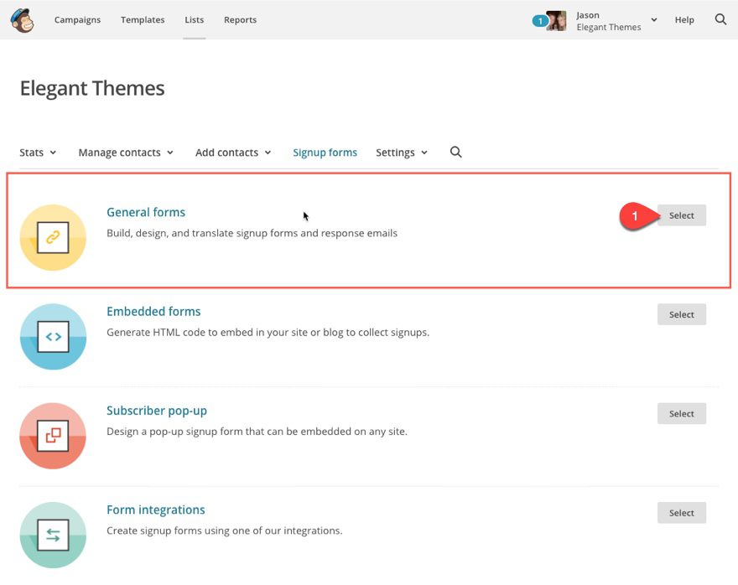Click the 'Elegant Themes' account name text
This screenshot has width=738, height=585.
(x=609, y=28)
